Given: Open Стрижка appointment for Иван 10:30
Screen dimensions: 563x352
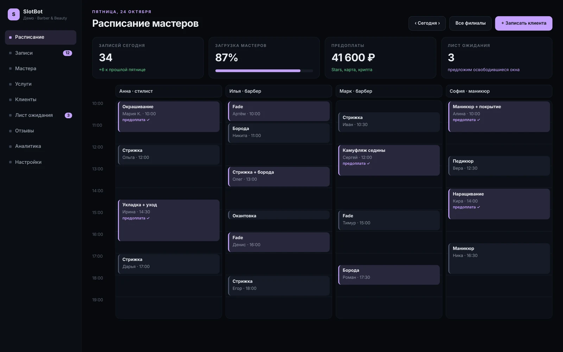Looking at the screenshot, I should [389, 122].
